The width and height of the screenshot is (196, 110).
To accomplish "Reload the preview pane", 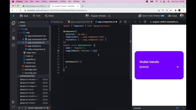I will [145, 22].
